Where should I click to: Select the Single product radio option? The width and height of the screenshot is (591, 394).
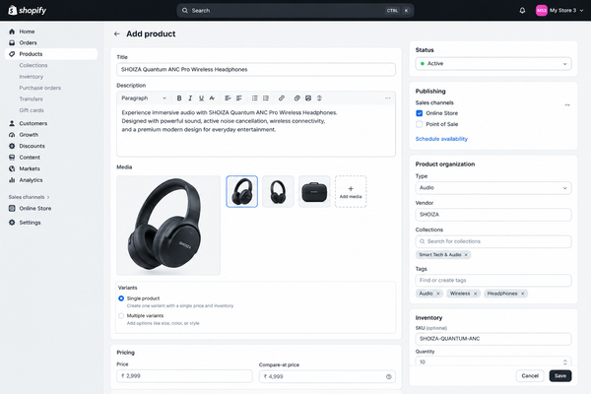click(x=121, y=298)
